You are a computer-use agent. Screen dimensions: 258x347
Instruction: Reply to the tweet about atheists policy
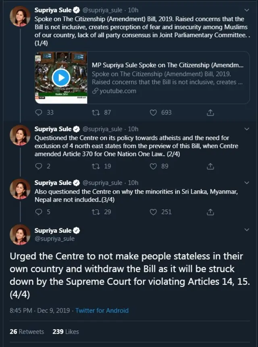point(39,166)
